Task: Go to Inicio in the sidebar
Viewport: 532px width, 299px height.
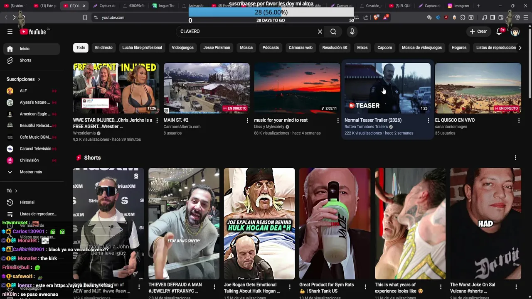Action: click(32, 49)
